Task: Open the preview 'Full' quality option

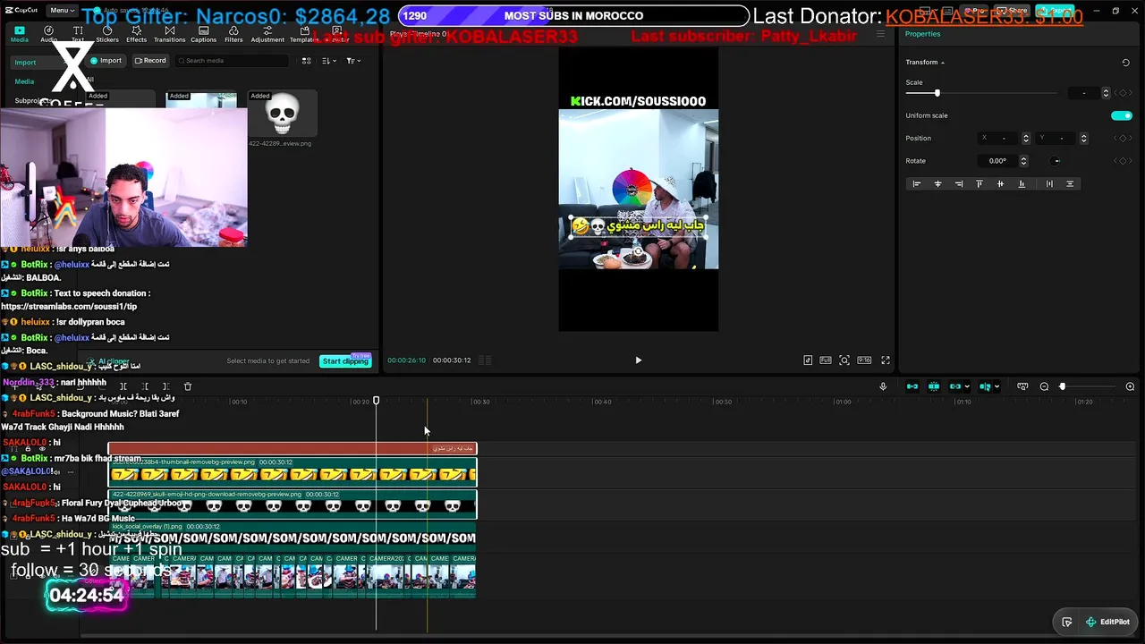Action: click(826, 360)
